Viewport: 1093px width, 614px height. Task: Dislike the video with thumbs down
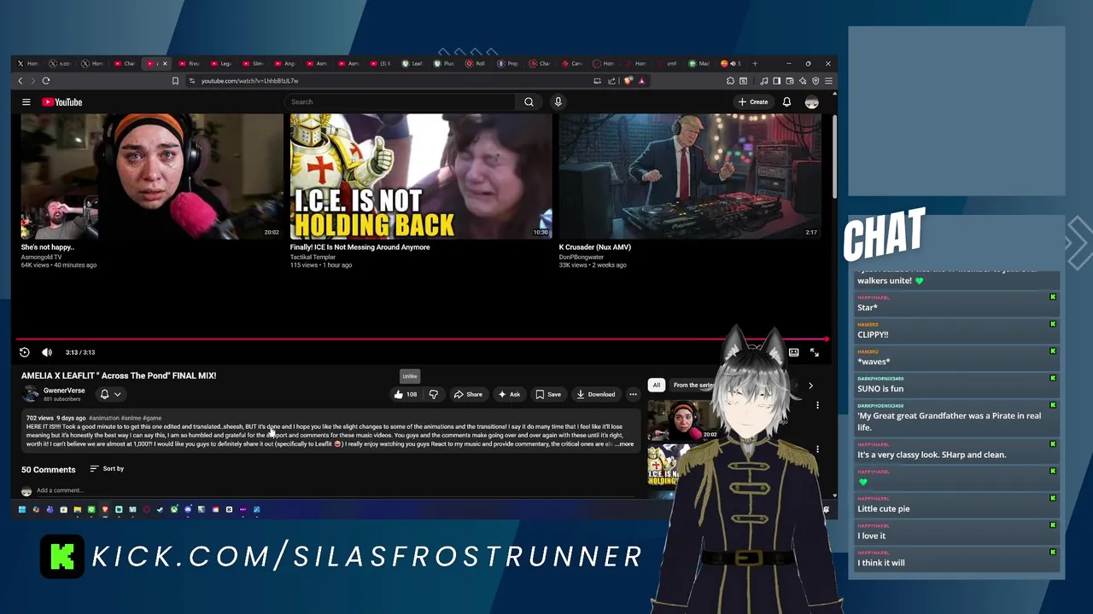pyautogui.click(x=433, y=394)
